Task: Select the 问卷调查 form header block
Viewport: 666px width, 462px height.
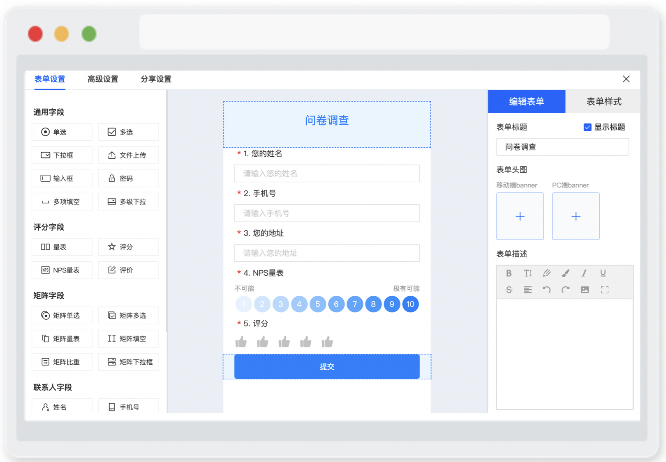Action: (x=327, y=124)
